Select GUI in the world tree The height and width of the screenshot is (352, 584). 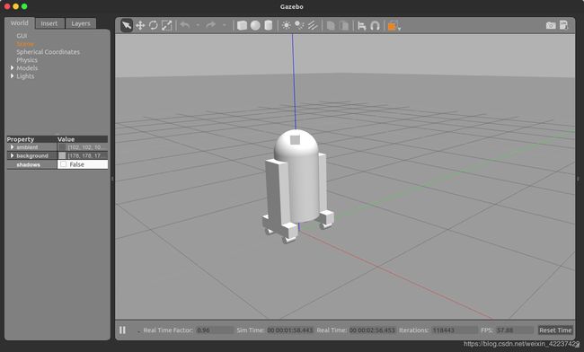[22, 36]
